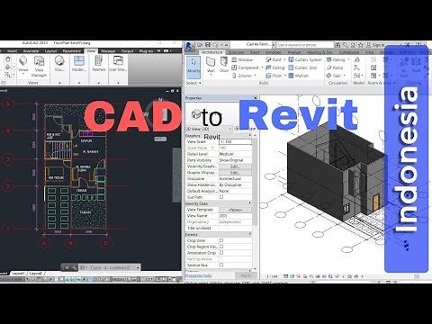Activate the Ramp tool in Circulation panel

pyautogui.click(x=335, y=67)
